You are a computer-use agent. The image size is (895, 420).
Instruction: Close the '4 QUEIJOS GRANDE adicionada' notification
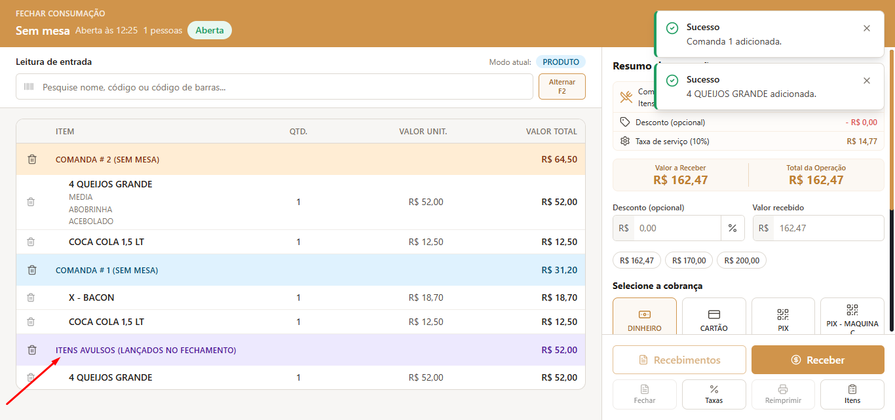(867, 81)
